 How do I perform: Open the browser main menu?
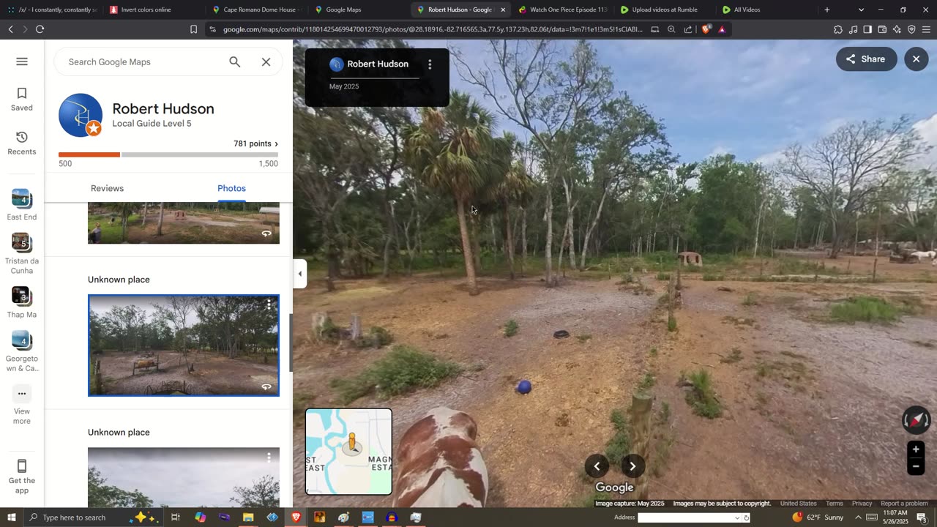pos(926,29)
